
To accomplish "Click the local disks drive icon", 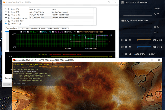I will 6,21.
